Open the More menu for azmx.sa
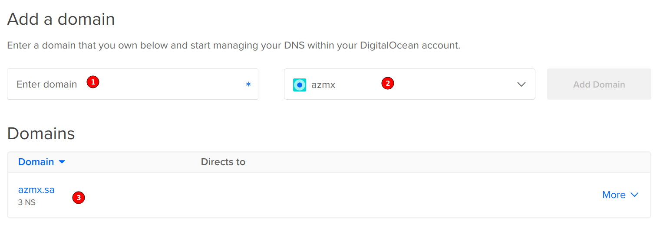Image resolution: width=670 pixels, height=231 pixels. 614,195
